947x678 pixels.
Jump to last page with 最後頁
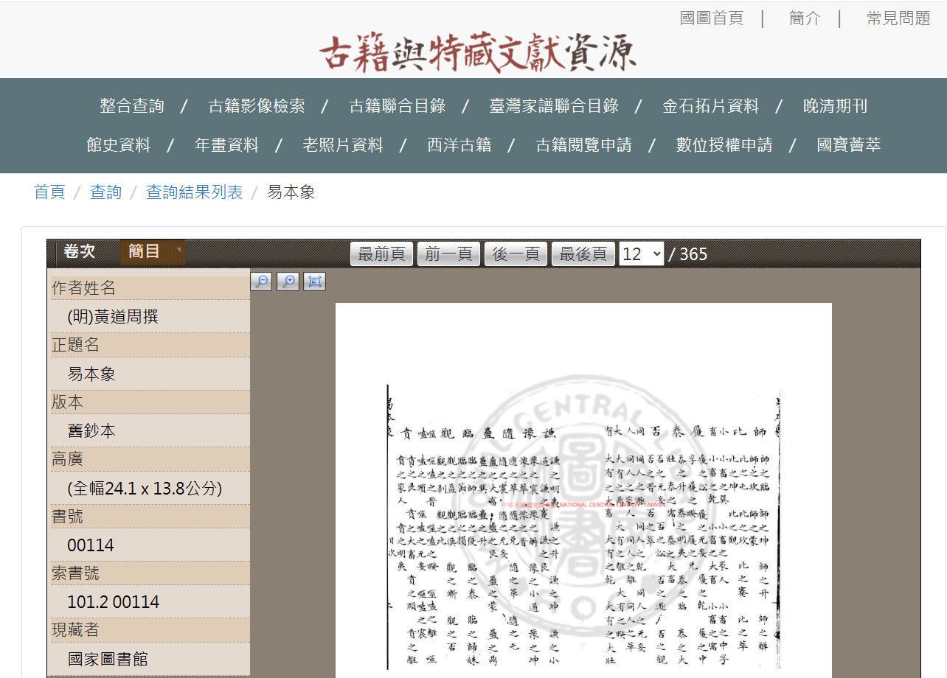click(583, 254)
